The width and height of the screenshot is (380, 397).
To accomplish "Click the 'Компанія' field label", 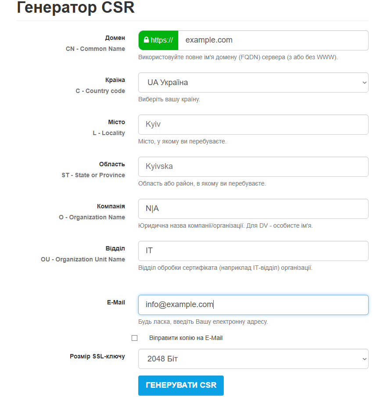I will point(111,206).
